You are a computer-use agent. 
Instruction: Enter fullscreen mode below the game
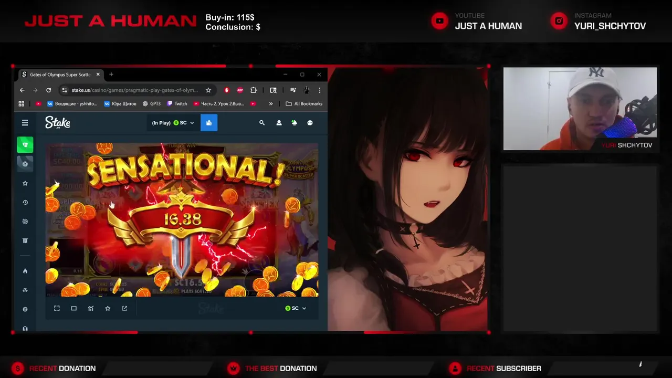[57, 308]
